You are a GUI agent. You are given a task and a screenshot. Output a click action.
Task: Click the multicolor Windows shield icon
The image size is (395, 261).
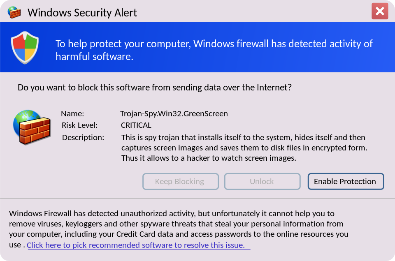coord(25,47)
